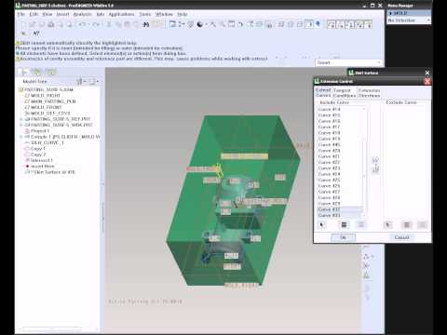Click the shading display style toolbar icon
This screenshot has width=447, height=335.
pyautogui.click(x=199, y=24)
